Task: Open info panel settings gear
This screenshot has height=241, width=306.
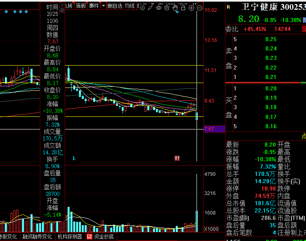Action: pyautogui.click(x=62, y=10)
